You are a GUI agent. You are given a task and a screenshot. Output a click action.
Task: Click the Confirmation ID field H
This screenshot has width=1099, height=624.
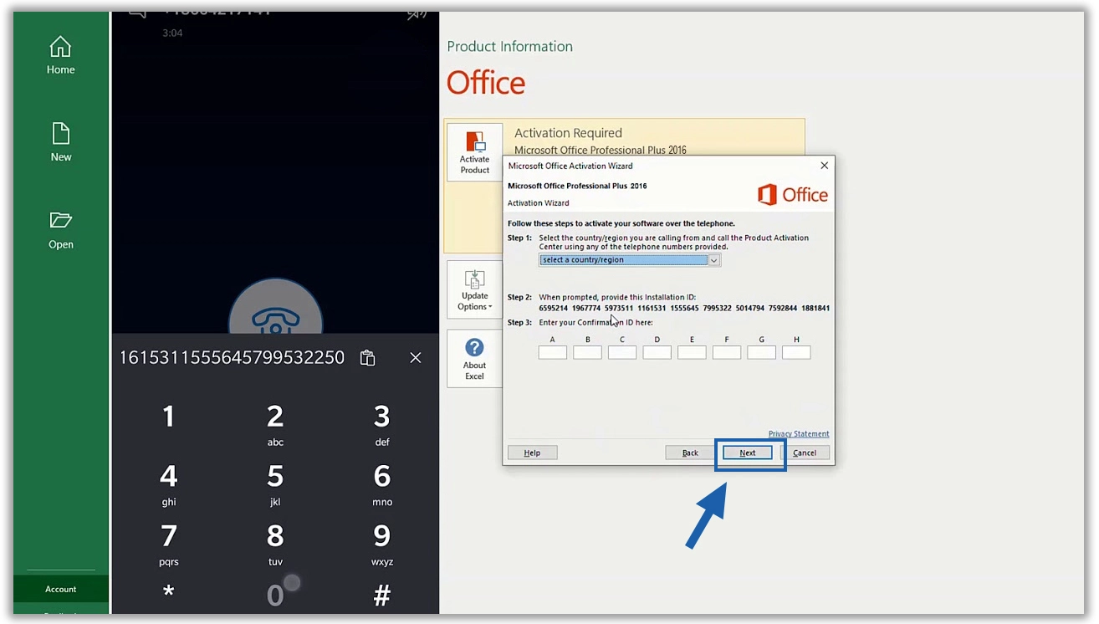tap(796, 352)
